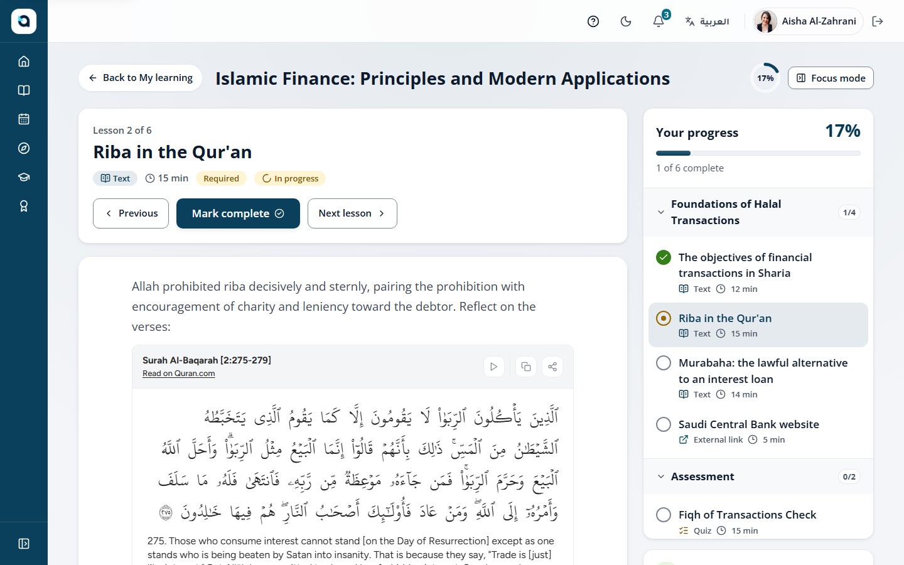The width and height of the screenshot is (904, 565).
Task: Click the log out icon
Action: point(878,21)
